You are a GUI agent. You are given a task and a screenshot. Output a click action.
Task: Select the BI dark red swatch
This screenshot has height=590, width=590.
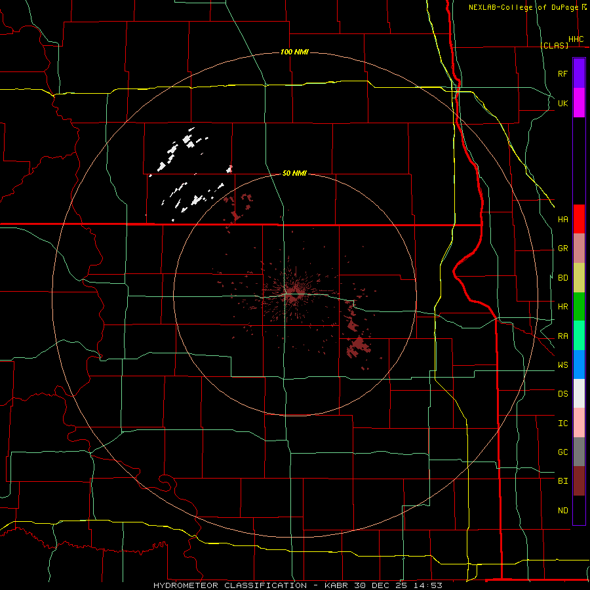pyautogui.click(x=579, y=481)
